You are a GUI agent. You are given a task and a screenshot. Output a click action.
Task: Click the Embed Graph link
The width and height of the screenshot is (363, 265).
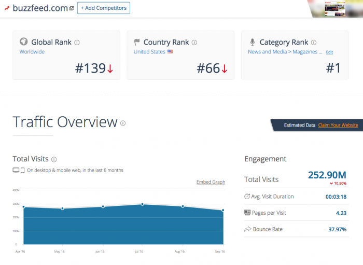211,182
